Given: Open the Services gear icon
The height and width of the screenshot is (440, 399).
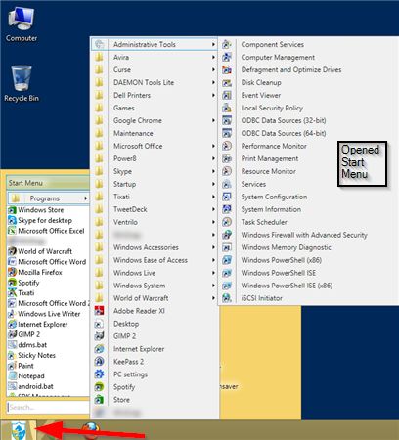Looking at the screenshot, I should (x=227, y=184).
